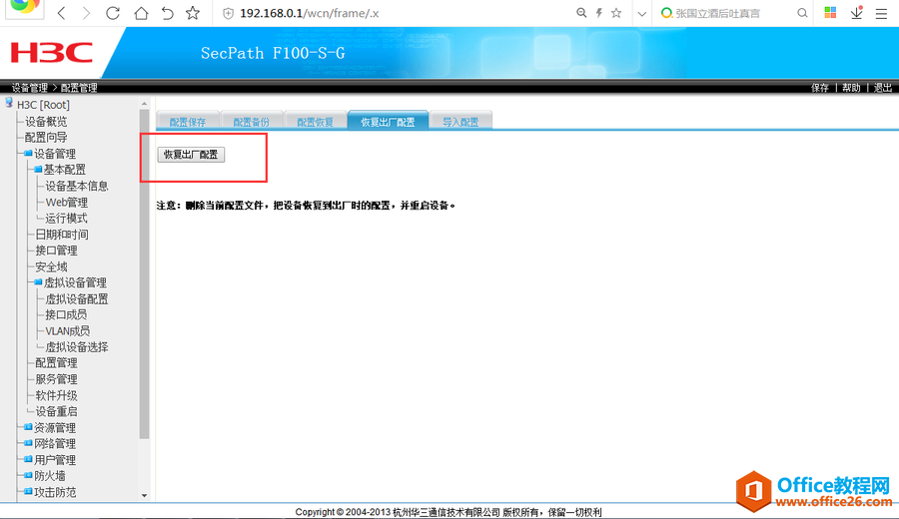Screen dimensions: 899x519
Task: Open 帮助 help link
Action: point(851,87)
